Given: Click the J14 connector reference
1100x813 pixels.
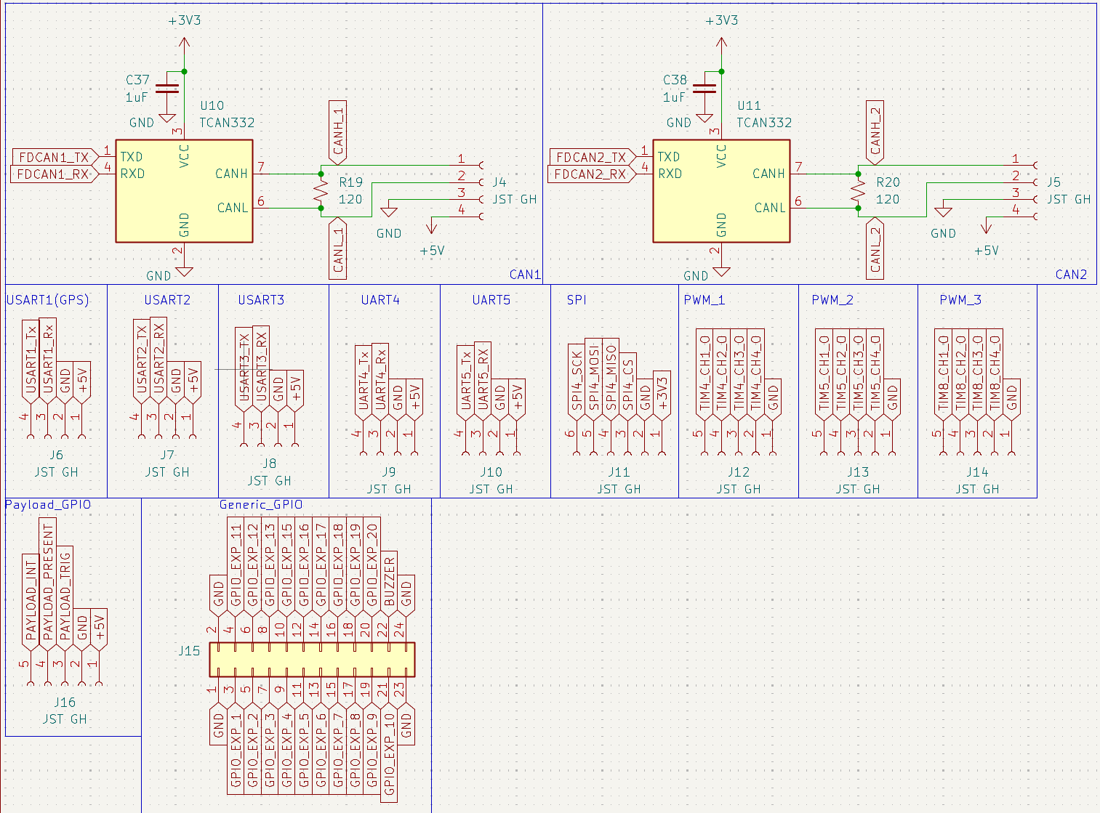Looking at the screenshot, I should click(x=977, y=472).
